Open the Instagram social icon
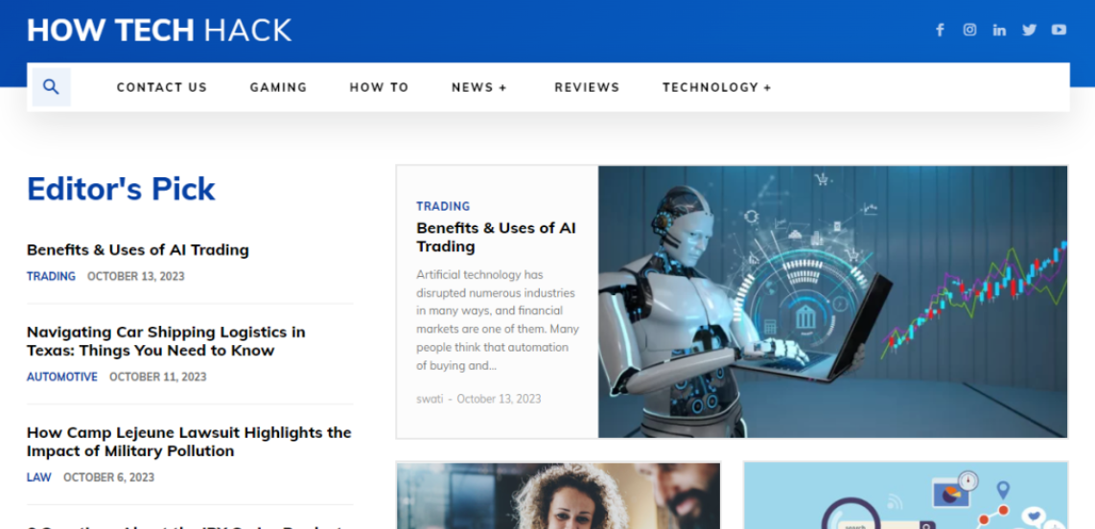1095x529 pixels. [x=970, y=30]
